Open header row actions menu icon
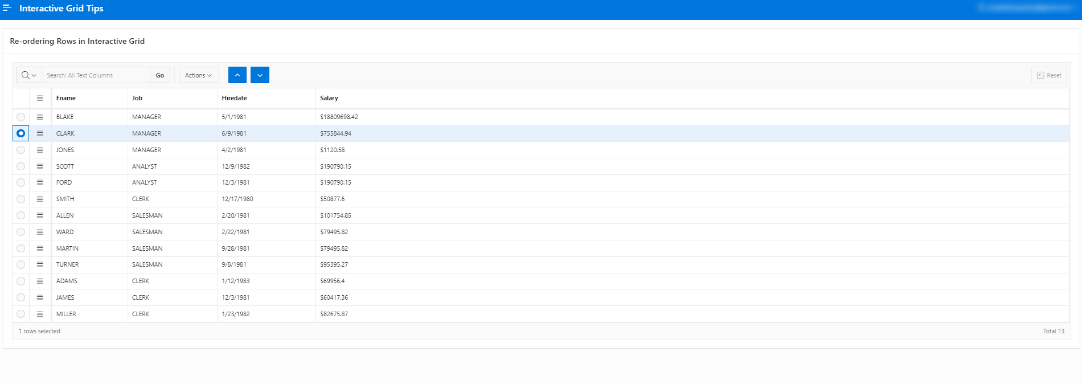 [40, 98]
